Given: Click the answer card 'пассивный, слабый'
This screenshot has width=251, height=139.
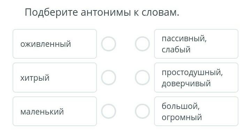Looking at the screenshot, I should 196,44.
